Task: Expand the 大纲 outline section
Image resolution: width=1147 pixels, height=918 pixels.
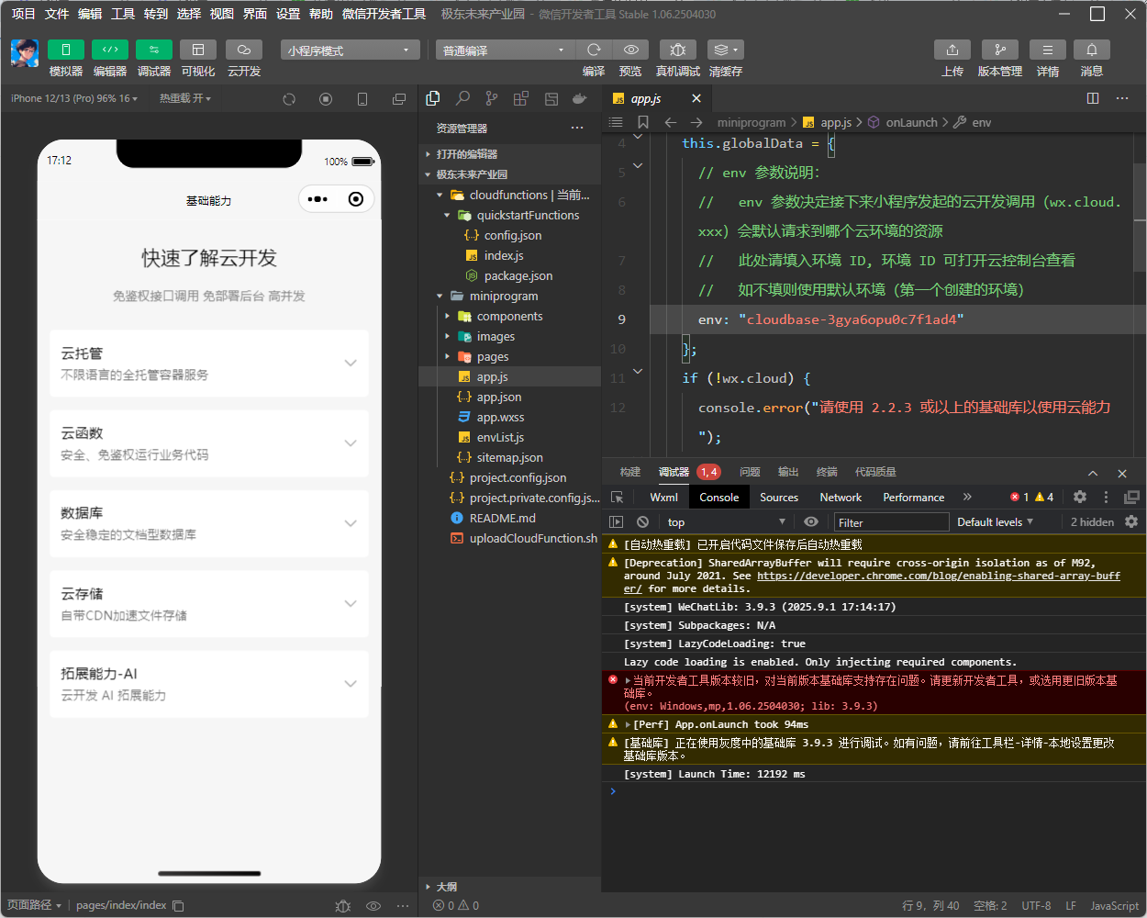Action: 509,887
